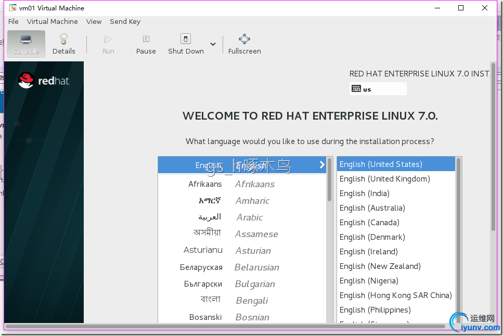The height and width of the screenshot is (336, 503).
Task: Open the View menu
Action: coord(94,21)
